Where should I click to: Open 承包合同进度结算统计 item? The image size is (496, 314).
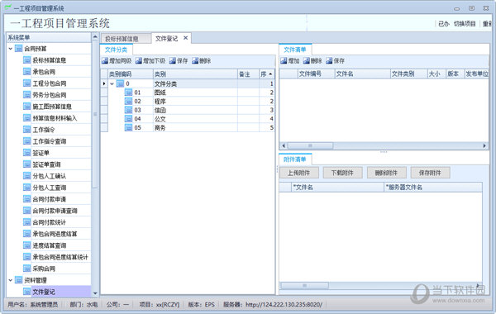pos(60,257)
